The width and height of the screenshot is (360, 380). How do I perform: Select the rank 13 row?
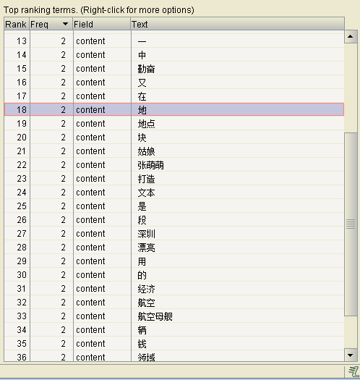[174, 41]
